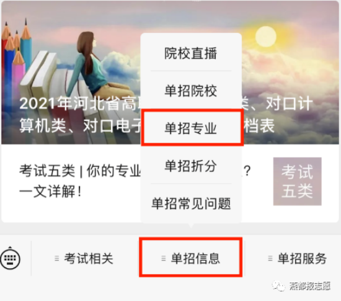Screen dimensions: 341x301
Task: Select 院校直播 from popup menu
Action: pos(191,53)
